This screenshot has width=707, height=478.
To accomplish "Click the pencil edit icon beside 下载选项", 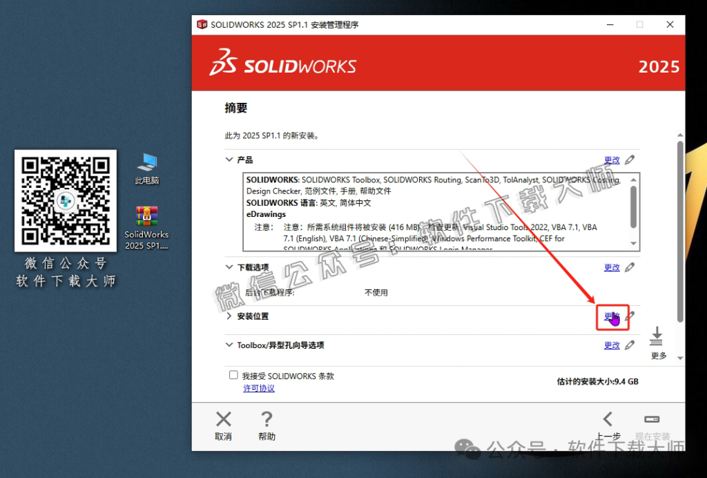I will coord(630,267).
